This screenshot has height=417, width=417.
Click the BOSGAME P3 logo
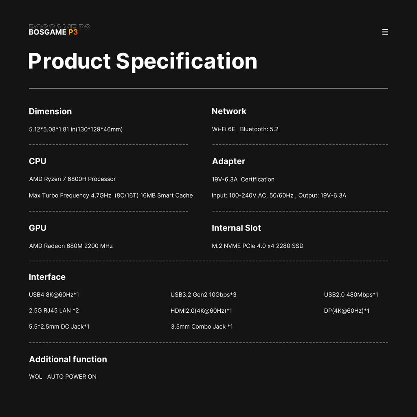[x=53, y=32]
